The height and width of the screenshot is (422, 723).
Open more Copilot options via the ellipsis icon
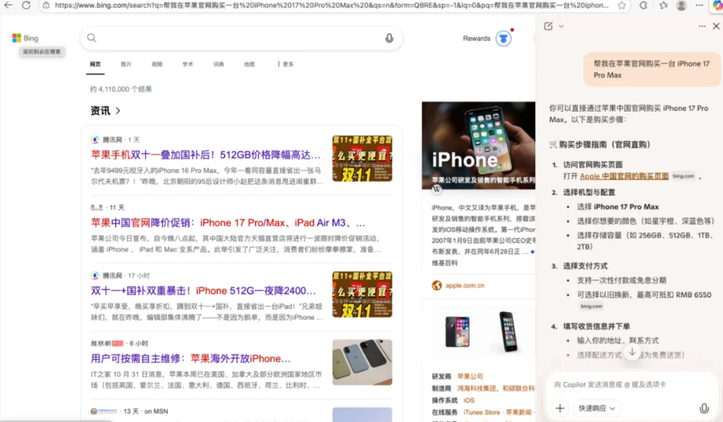702,26
